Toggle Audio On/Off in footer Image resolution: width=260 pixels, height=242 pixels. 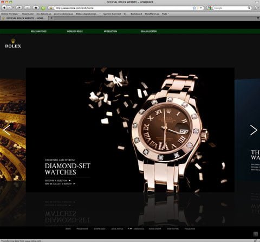[x=155, y=229]
